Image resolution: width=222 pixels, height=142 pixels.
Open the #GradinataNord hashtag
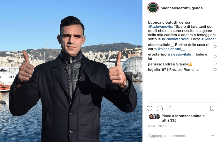(175, 39)
